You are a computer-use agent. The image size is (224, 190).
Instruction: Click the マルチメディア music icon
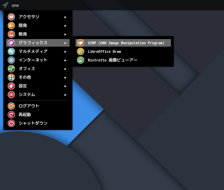[x=11, y=51]
